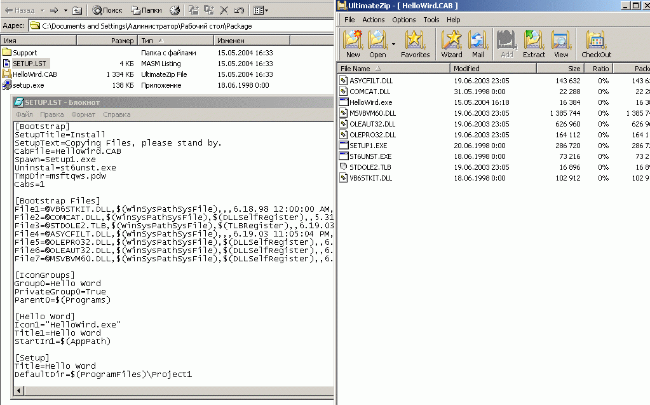This screenshot has height=405, width=650.
Task: Click Notepad horizontal scrollbar left arrow
Action: (18, 390)
